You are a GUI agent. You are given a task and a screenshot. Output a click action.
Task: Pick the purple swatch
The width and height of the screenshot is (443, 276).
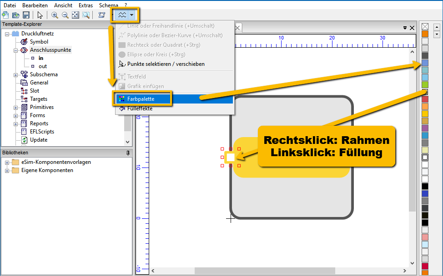(425, 128)
